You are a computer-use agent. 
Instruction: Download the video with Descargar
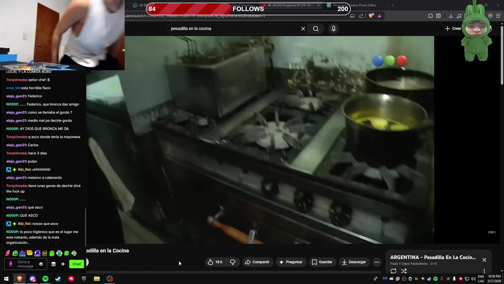tap(354, 262)
